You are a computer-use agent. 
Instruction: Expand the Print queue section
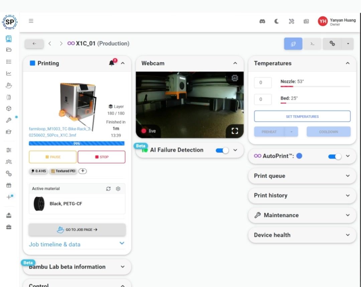(x=348, y=176)
